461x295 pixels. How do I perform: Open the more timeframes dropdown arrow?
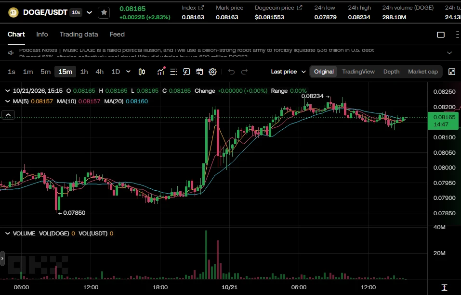pyautogui.click(x=128, y=72)
